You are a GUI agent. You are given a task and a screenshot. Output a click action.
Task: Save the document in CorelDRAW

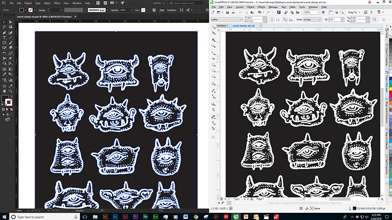[x=227, y=12]
